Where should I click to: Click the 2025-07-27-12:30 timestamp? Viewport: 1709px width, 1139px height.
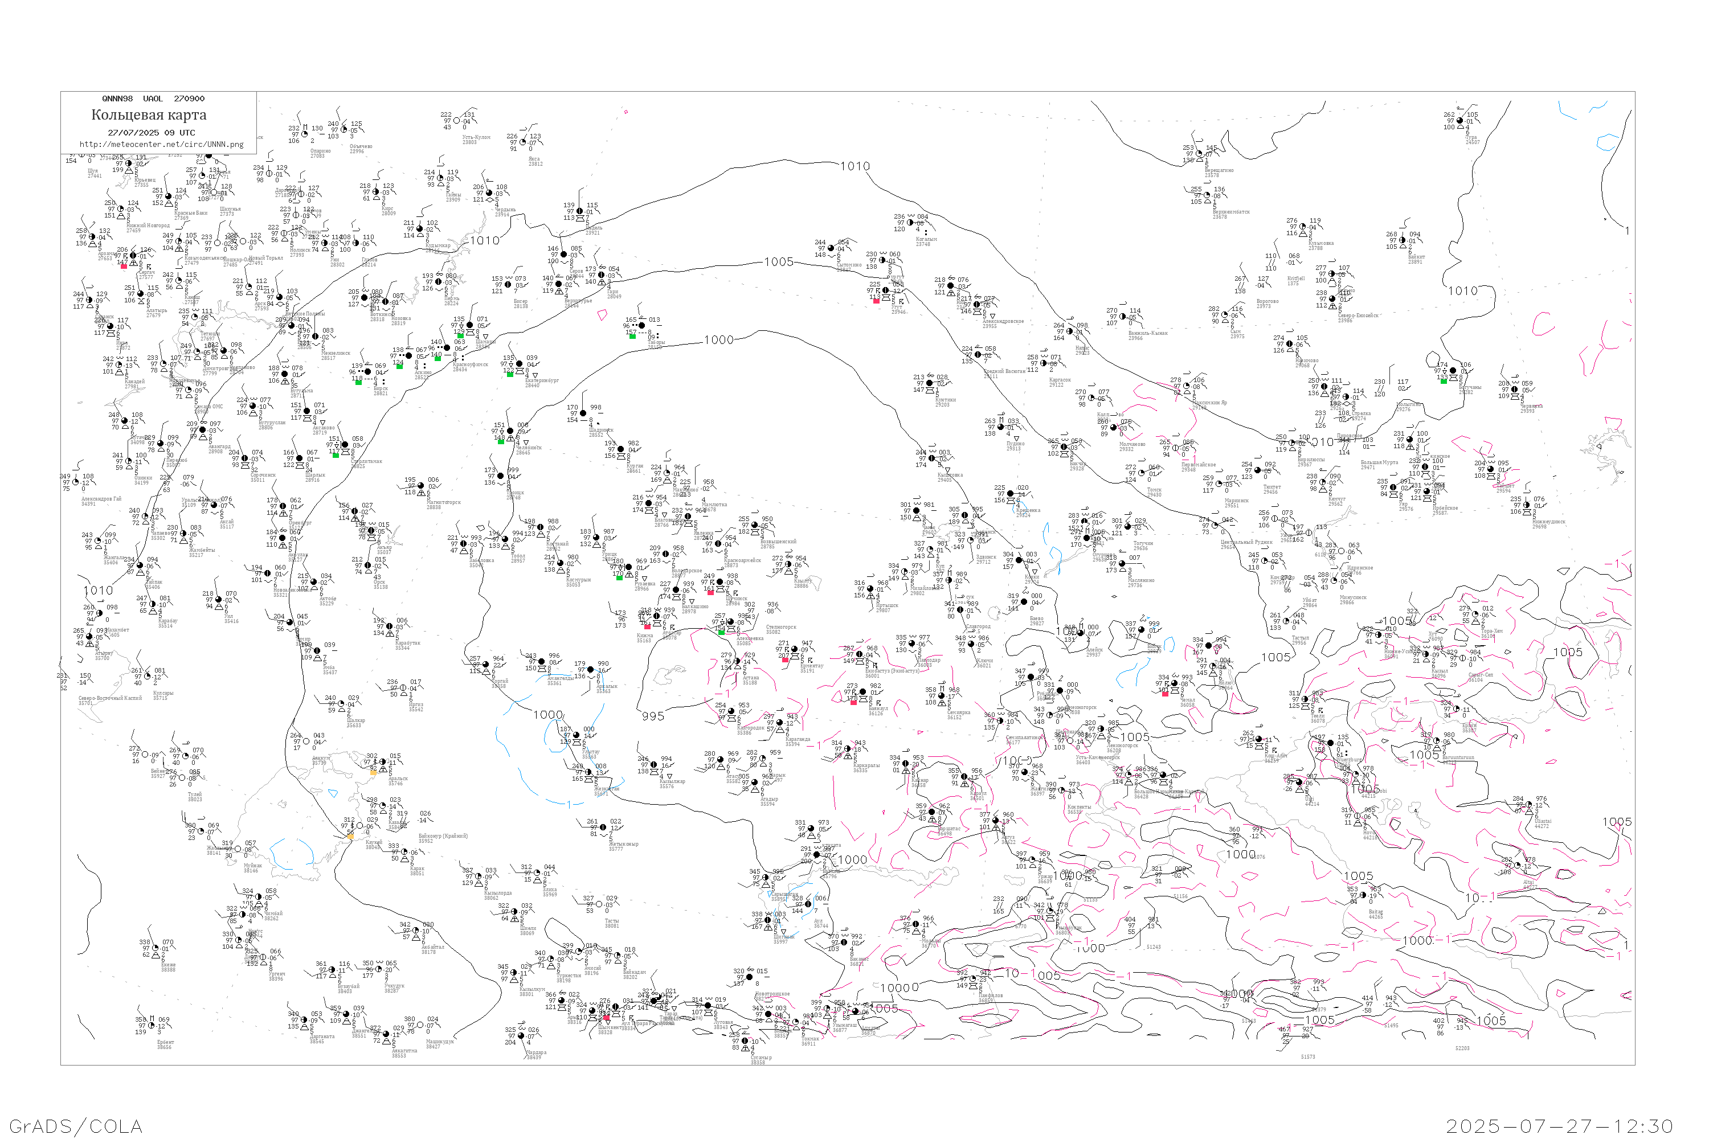[x=1559, y=1126]
